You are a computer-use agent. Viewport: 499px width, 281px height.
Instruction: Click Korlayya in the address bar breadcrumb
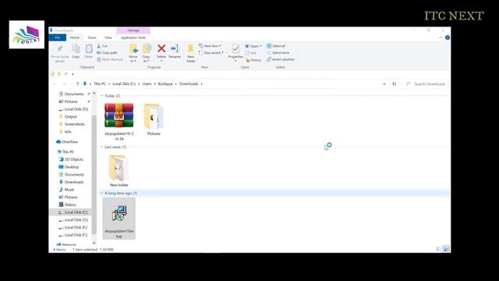[x=165, y=84]
